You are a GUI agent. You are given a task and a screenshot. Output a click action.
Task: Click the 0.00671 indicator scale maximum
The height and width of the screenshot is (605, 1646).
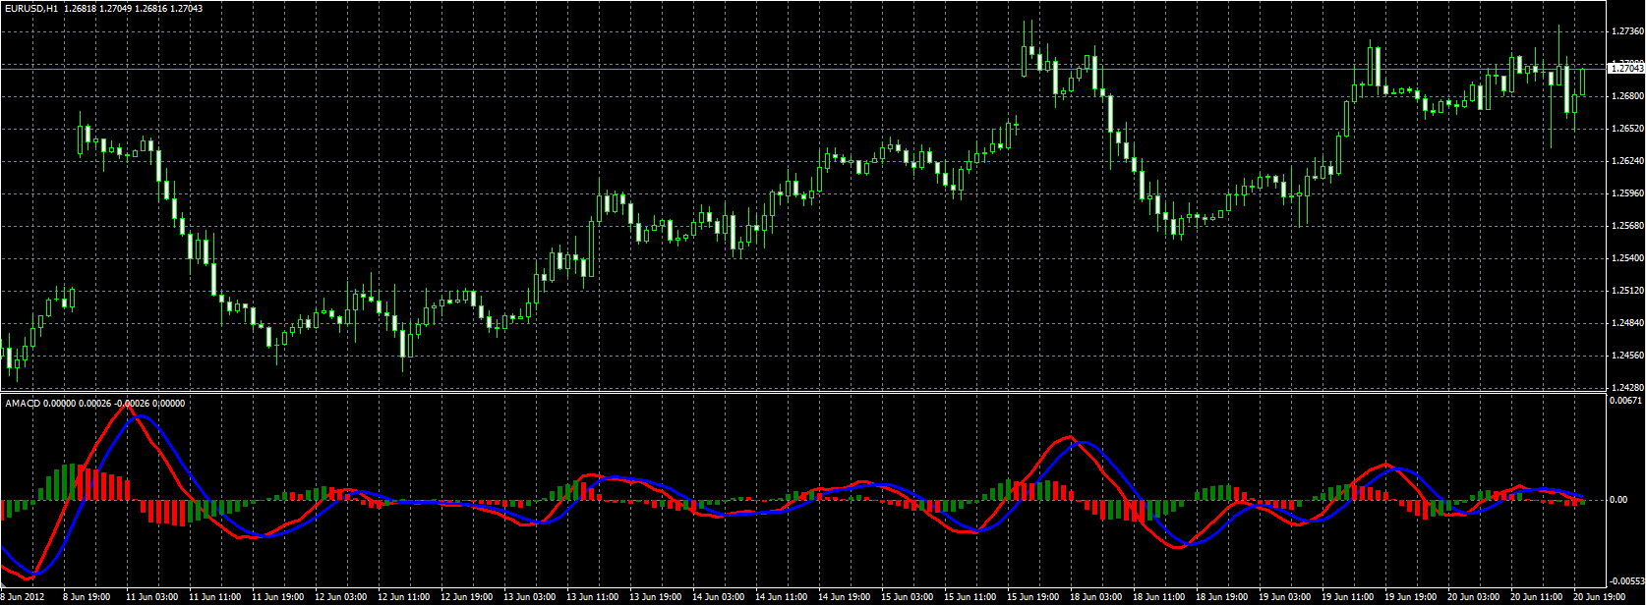[x=1626, y=401]
